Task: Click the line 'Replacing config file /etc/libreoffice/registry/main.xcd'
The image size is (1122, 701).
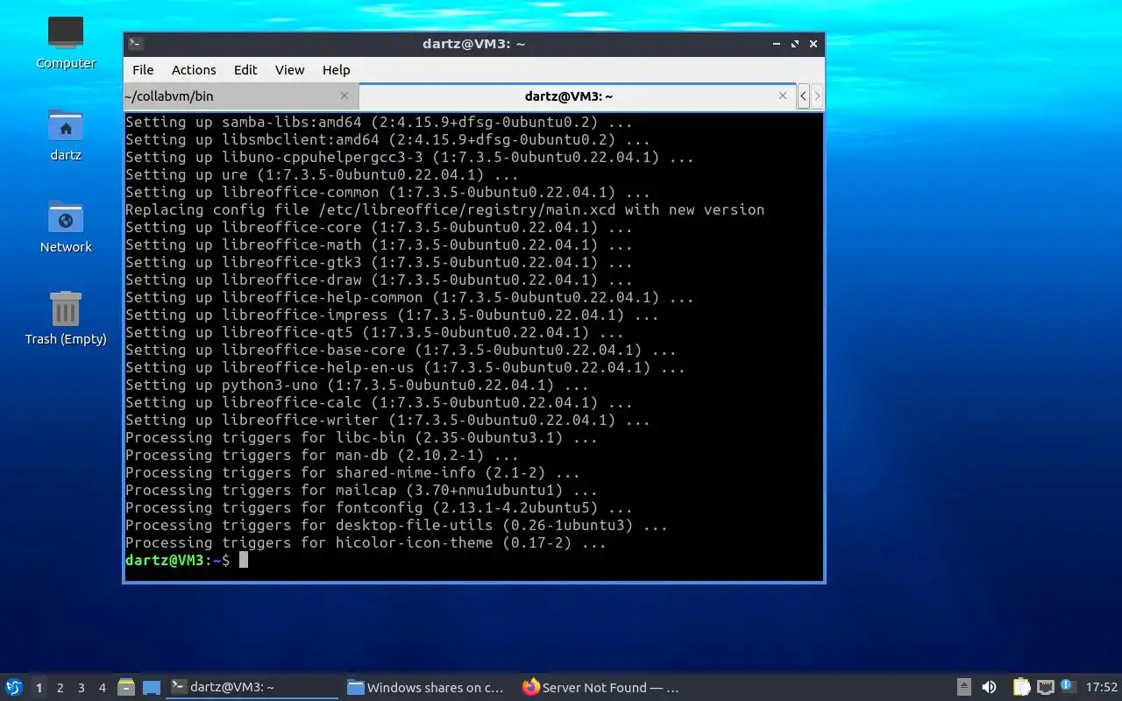Action: pos(444,209)
